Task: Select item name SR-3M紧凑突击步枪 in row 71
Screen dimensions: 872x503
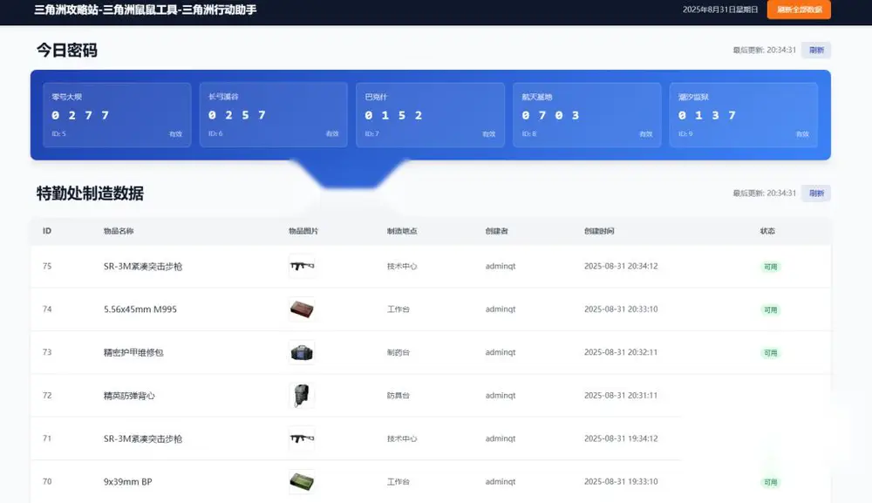Action: (x=143, y=438)
